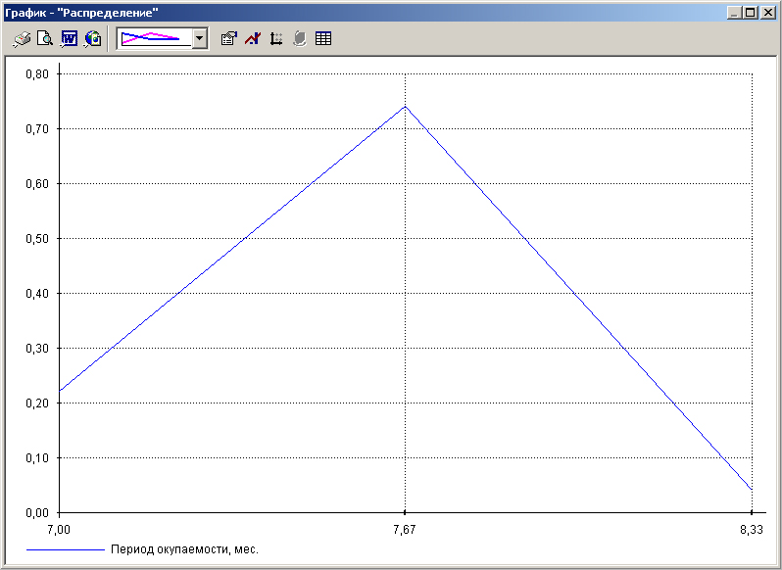Select the line chart type preview
Viewport: 782px width, 570px height.
155,38
